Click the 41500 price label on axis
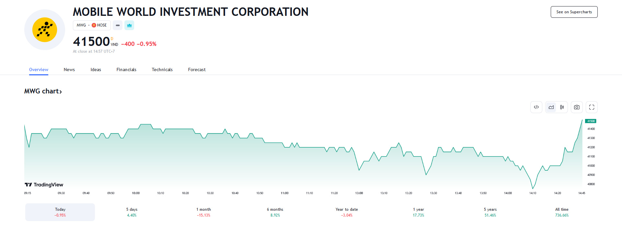The image size is (622, 234). click(x=591, y=121)
